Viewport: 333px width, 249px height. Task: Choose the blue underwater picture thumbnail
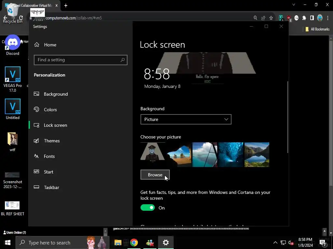(x=231, y=155)
